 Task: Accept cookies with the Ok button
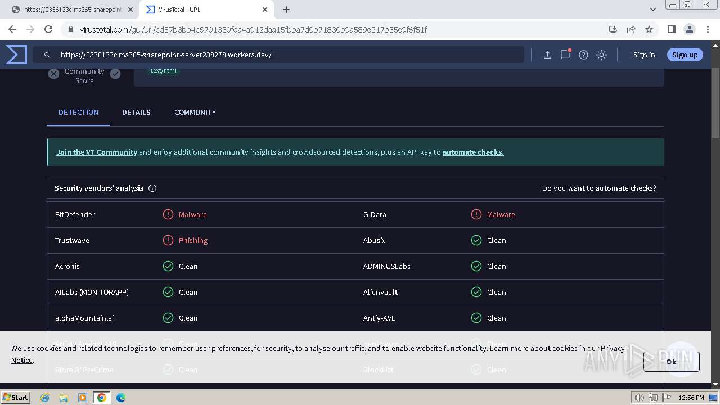pos(672,362)
